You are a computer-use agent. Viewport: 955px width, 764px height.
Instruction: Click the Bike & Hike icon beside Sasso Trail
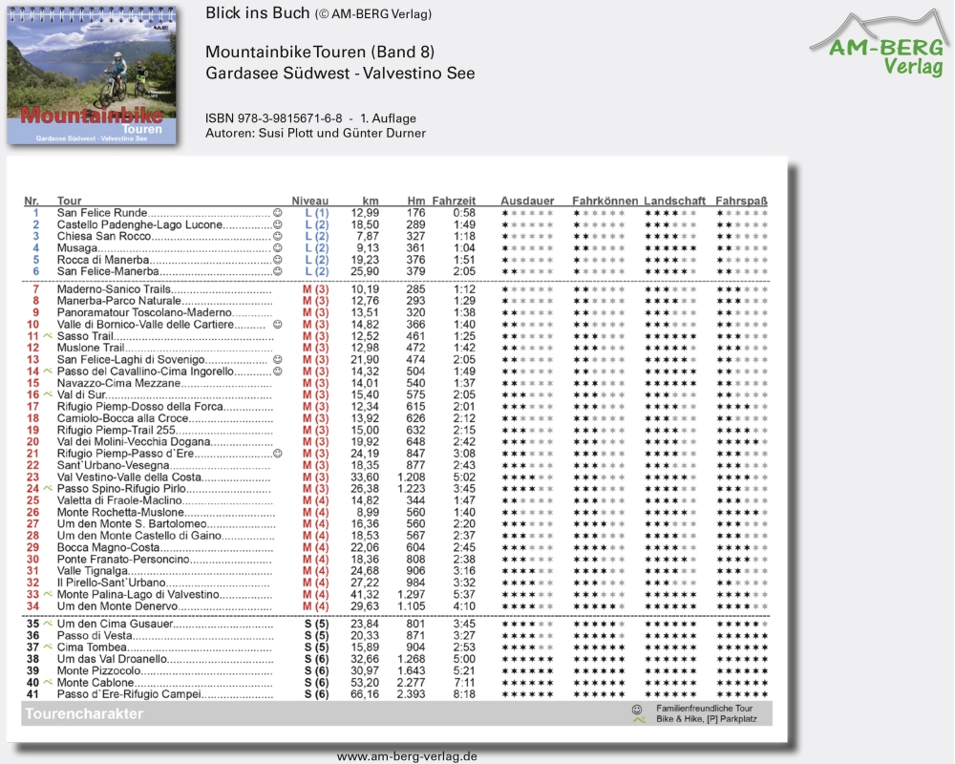pyautogui.click(x=47, y=336)
